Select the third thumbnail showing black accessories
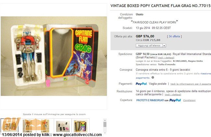211x137 pixels. [x=63, y=126]
